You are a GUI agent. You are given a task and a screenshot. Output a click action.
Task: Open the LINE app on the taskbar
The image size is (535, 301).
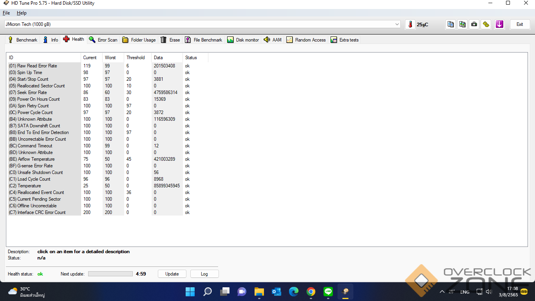coord(328,292)
